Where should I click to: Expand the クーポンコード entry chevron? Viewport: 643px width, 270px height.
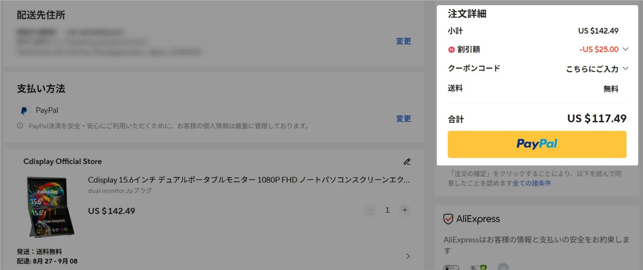(x=625, y=69)
